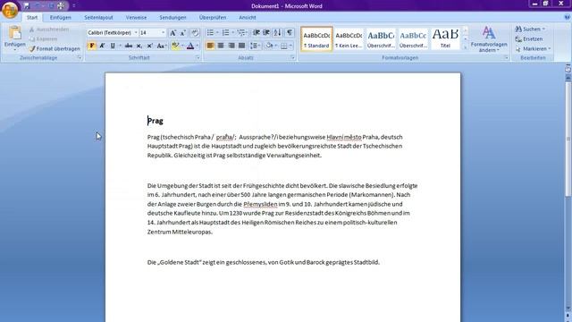The width and height of the screenshot is (572, 322).
Task: Customize quick access toolbar dropdown
Action: click(x=73, y=6)
